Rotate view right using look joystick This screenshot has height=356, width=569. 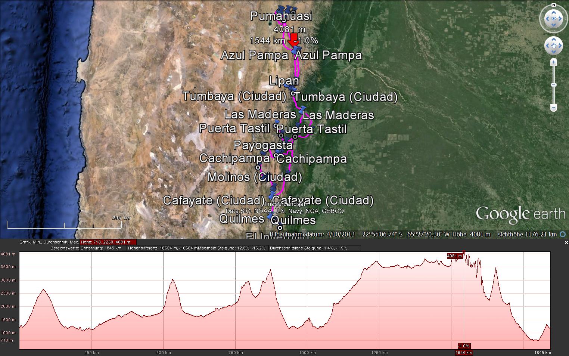(561, 19)
